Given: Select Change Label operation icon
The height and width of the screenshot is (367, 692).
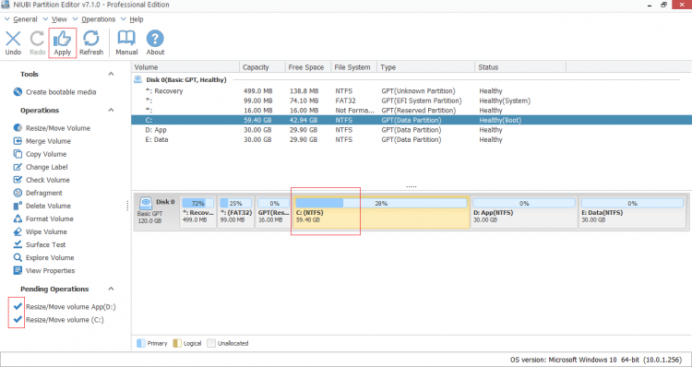Looking at the screenshot, I should click(x=18, y=167).
